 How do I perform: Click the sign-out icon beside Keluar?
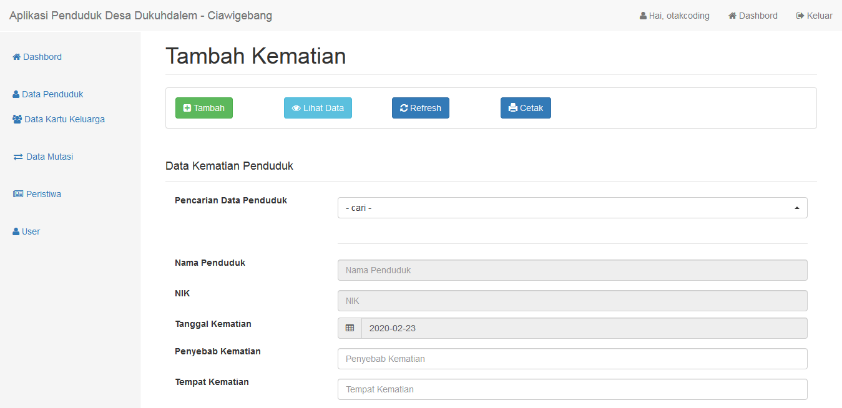coord(801,16)
